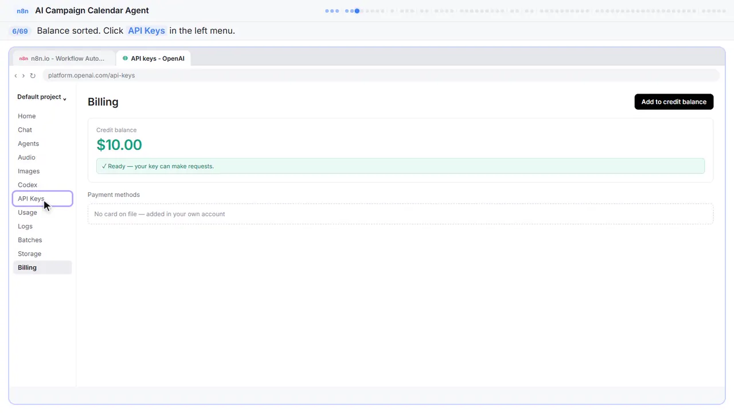Click the 6/69 step counter badge
734x413 pixels.
coord(20,31)
